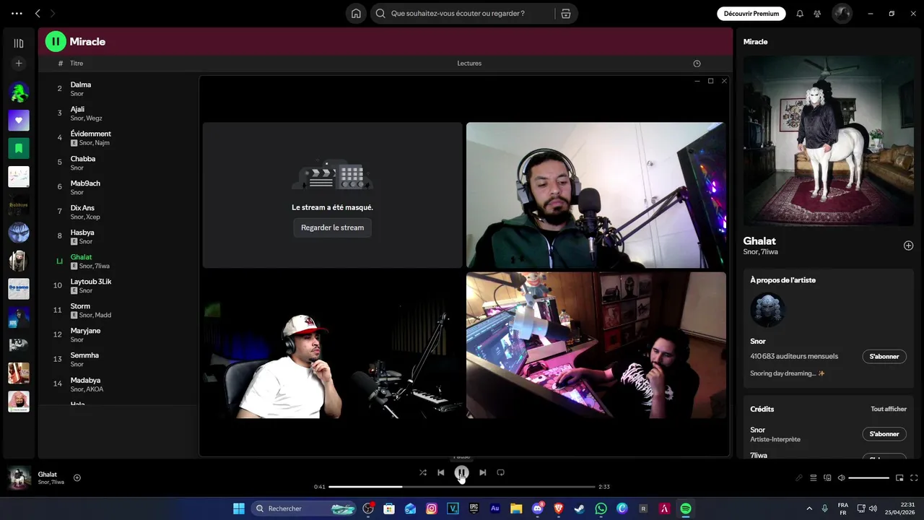Show hidden tray icons chevron
Image resolution: width=924 pixels, height=520 pixels.
pyautogui.click(x=809, y=508)
